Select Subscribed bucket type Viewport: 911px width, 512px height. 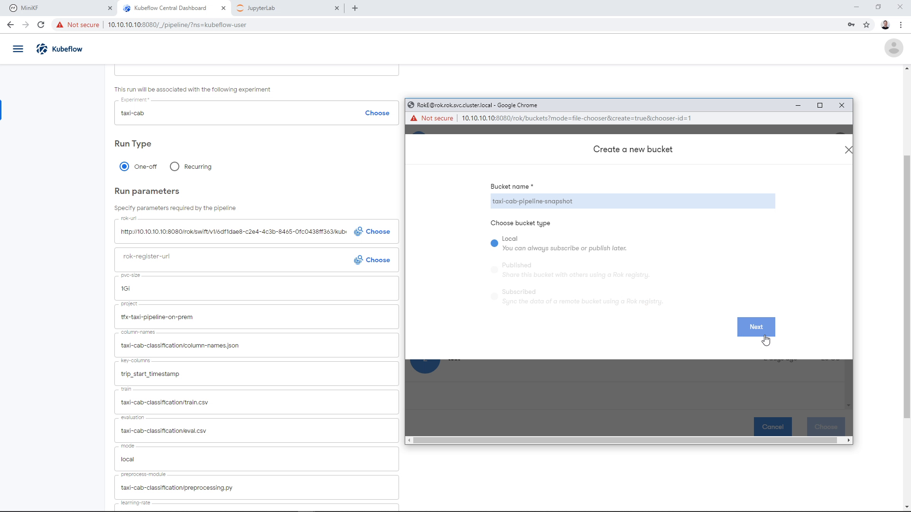(x=494, y=296)
